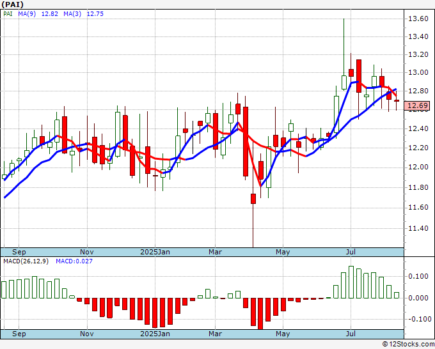Click the 13.40 price axis label

pyautogui.click(x=418, y=36)
